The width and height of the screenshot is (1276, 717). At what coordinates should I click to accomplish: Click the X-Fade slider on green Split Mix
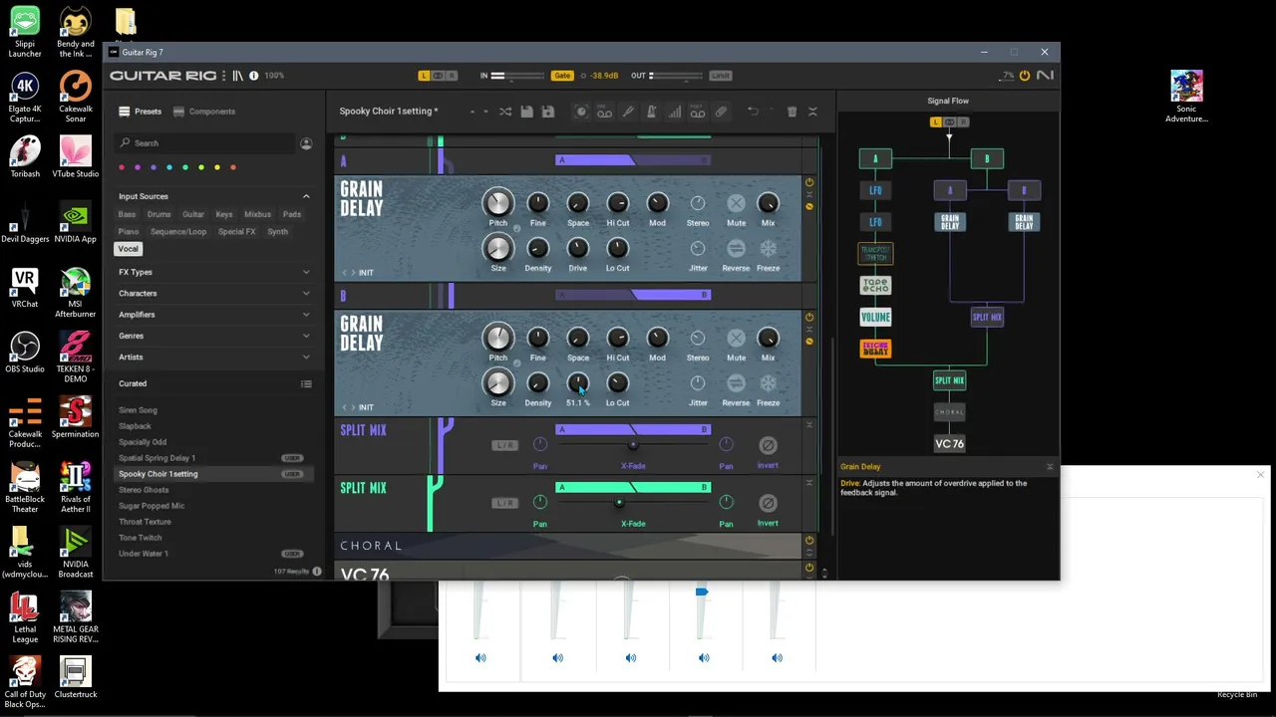633,503
